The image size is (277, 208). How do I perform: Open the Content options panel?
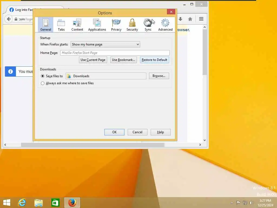77,25
